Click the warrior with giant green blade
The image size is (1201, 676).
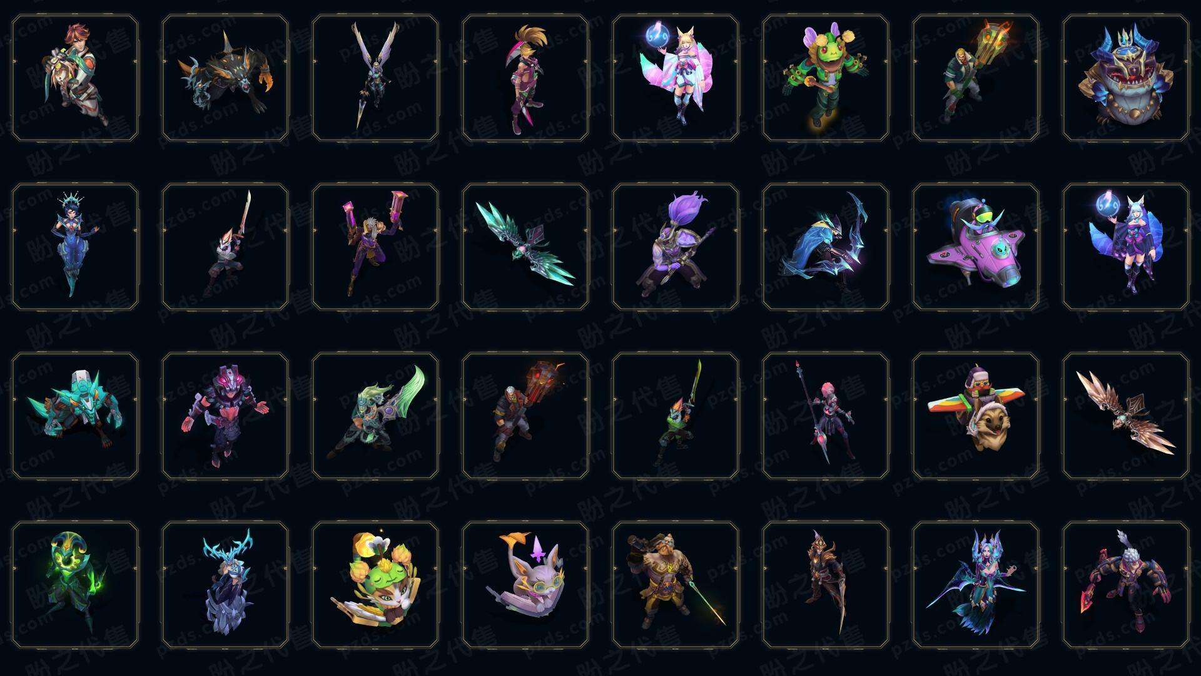375,416
